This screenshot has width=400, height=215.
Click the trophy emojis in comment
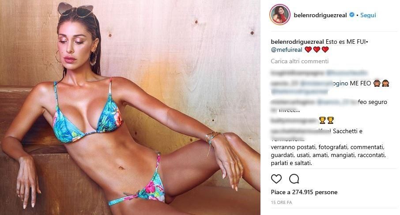pyautogui.click(x=327, y=120)
